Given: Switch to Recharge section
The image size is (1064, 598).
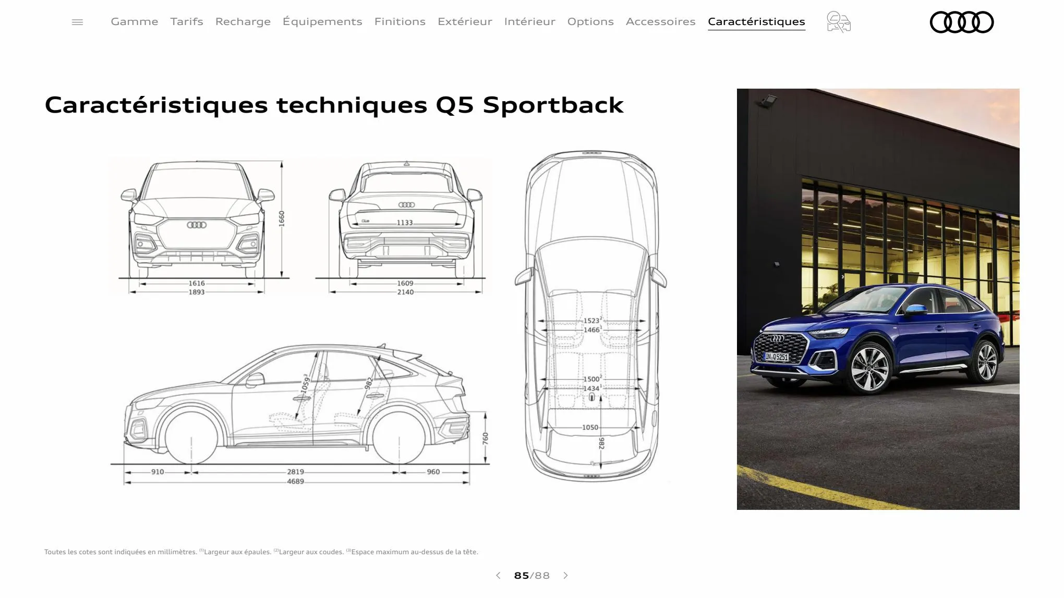Looking at the screenshot, I should [243, 22].
